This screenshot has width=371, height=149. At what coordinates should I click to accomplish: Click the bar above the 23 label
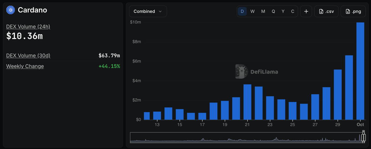pyautogui.click(x=270, y=108)
